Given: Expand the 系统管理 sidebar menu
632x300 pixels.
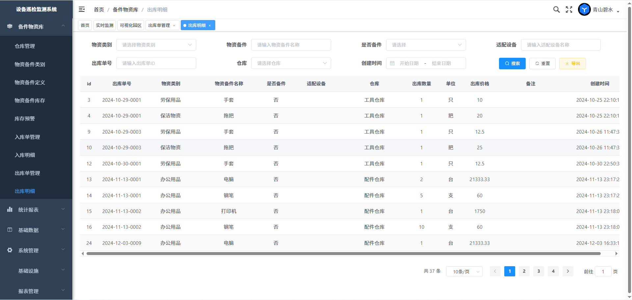Looking at the screenshot, I should pyautogui.click(x=36, y=250).
